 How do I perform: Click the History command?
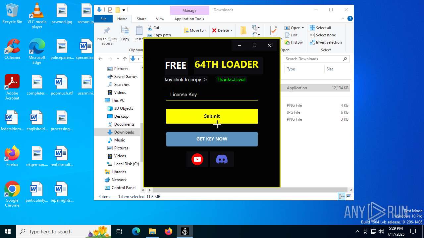(294, 42)
